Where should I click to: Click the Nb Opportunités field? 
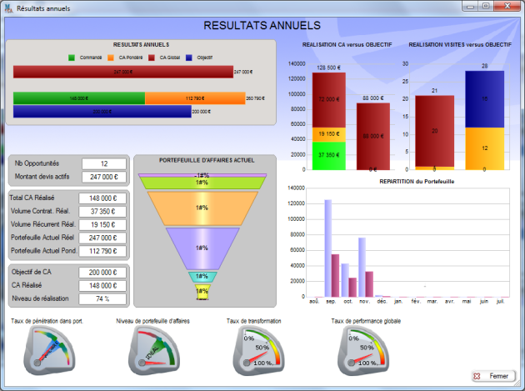(x=104, y=164)
